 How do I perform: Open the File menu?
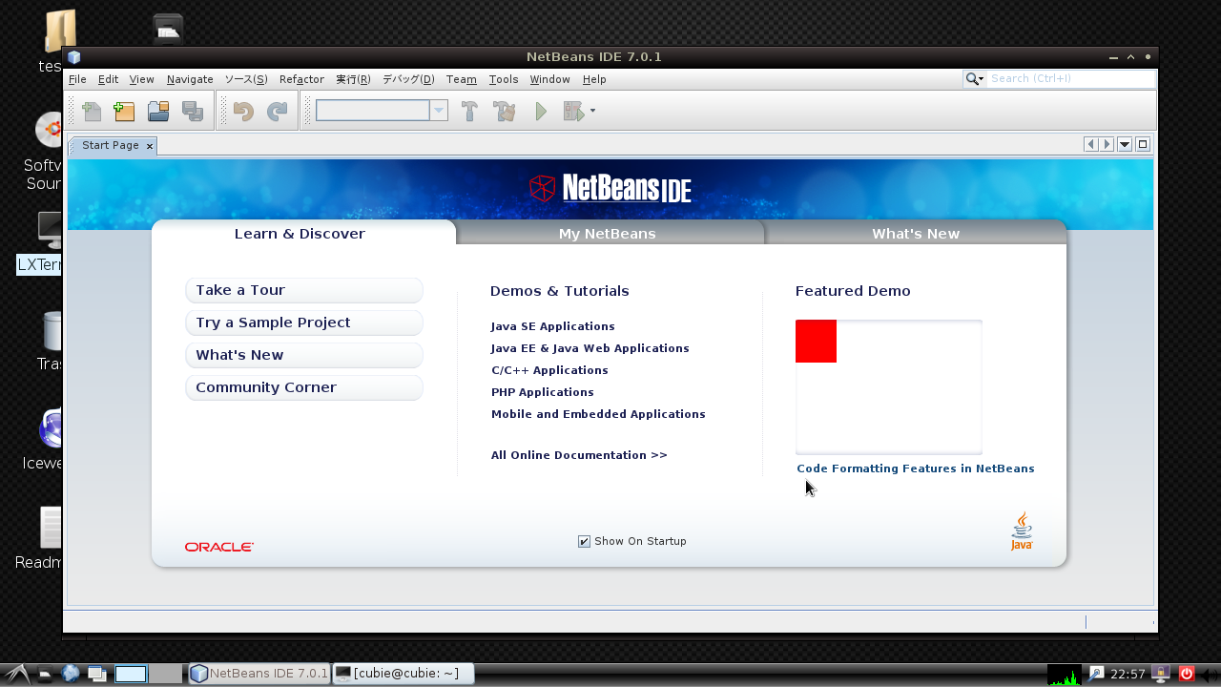(x=77, y=79)
